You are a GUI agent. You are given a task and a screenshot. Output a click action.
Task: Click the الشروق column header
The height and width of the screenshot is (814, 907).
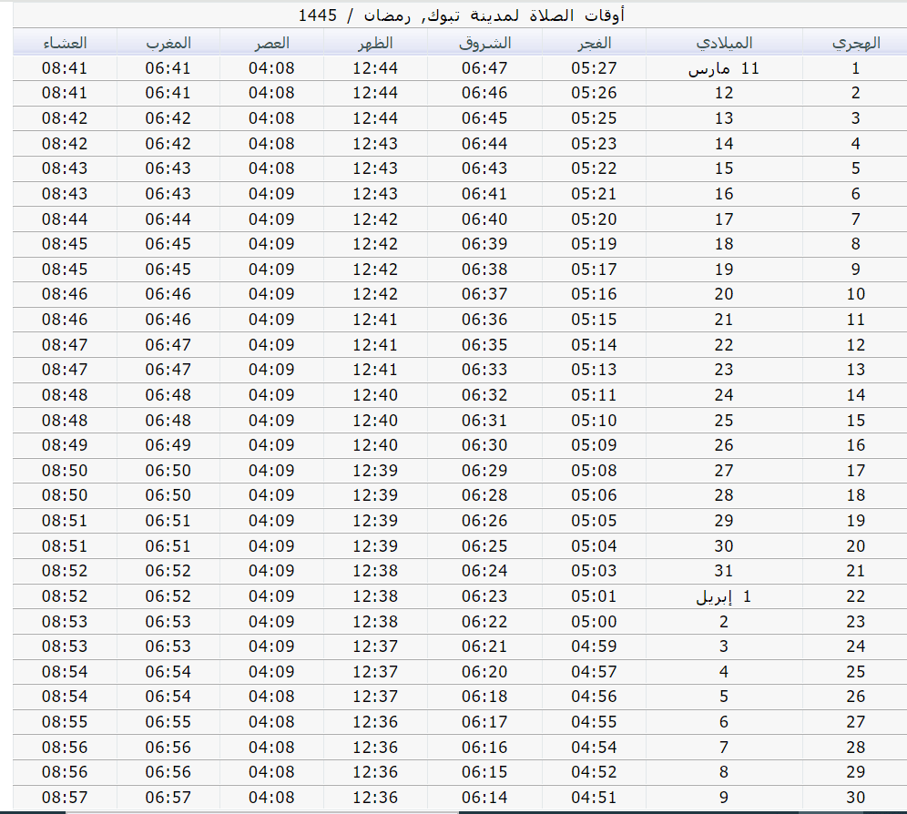click(484, 43)
